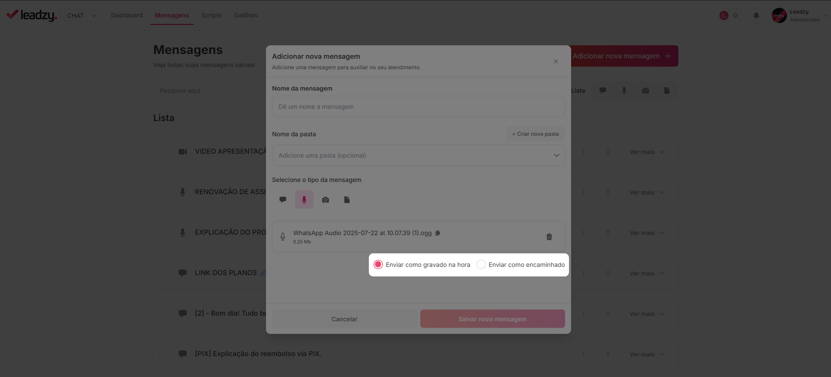Open three-dot menu for LINK DOS PLANOS row
This screenshot has width=831, height=377.
coord(584,273)
